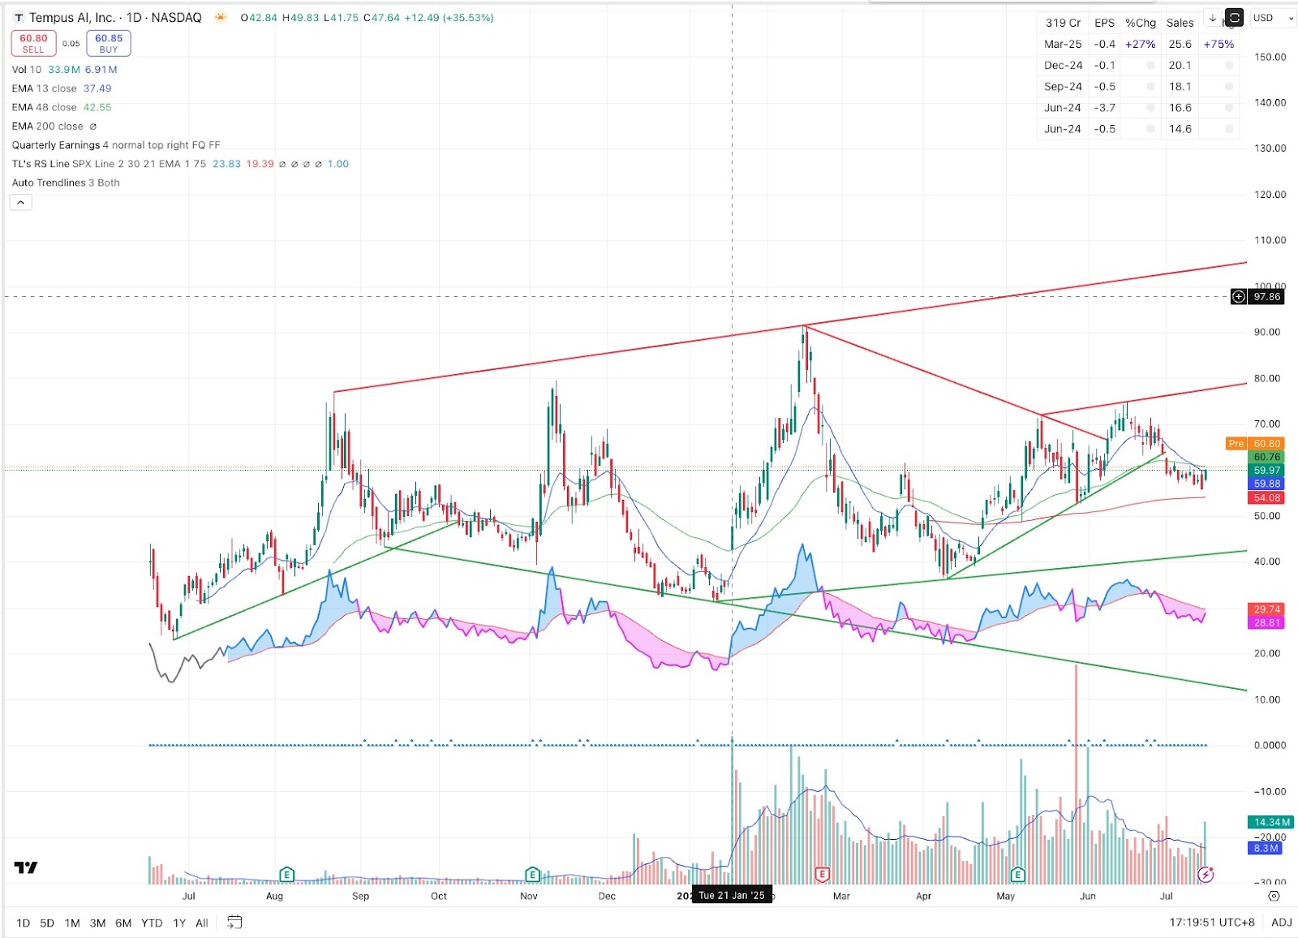Select the 1Y time range
This screenshot has height=938, width=1298.
tap(179, 923)
